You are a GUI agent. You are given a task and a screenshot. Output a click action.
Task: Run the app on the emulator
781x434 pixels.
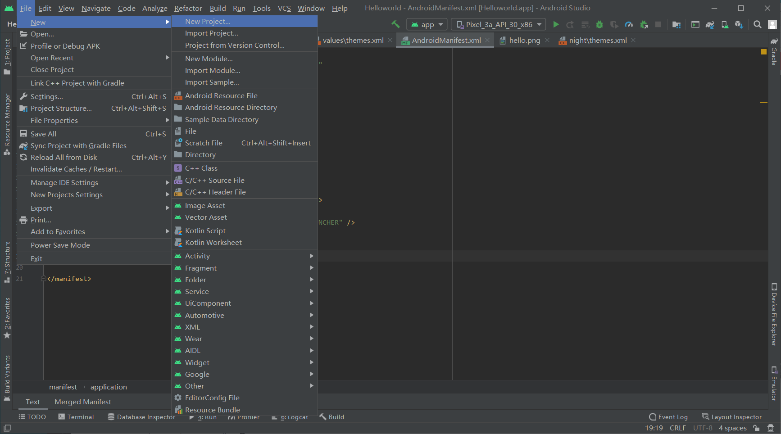click(556, 24)
